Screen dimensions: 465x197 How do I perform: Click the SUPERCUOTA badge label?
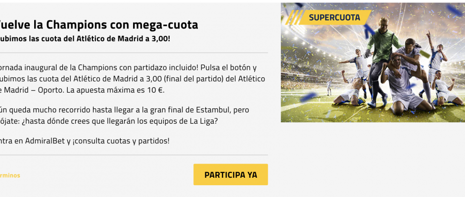tap(334, 17)
